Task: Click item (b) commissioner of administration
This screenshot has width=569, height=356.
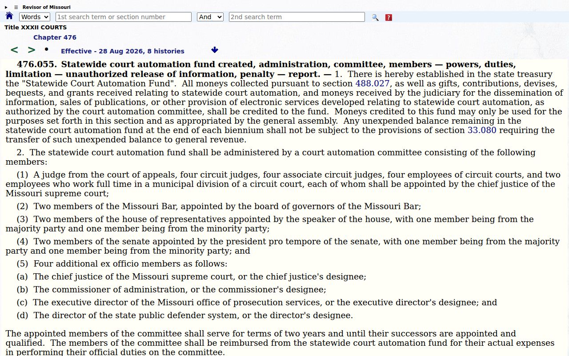Action: [x=171, y=289]
